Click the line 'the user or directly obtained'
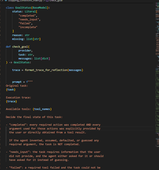This screenshot has width=159, height=170. coord(47,132)
